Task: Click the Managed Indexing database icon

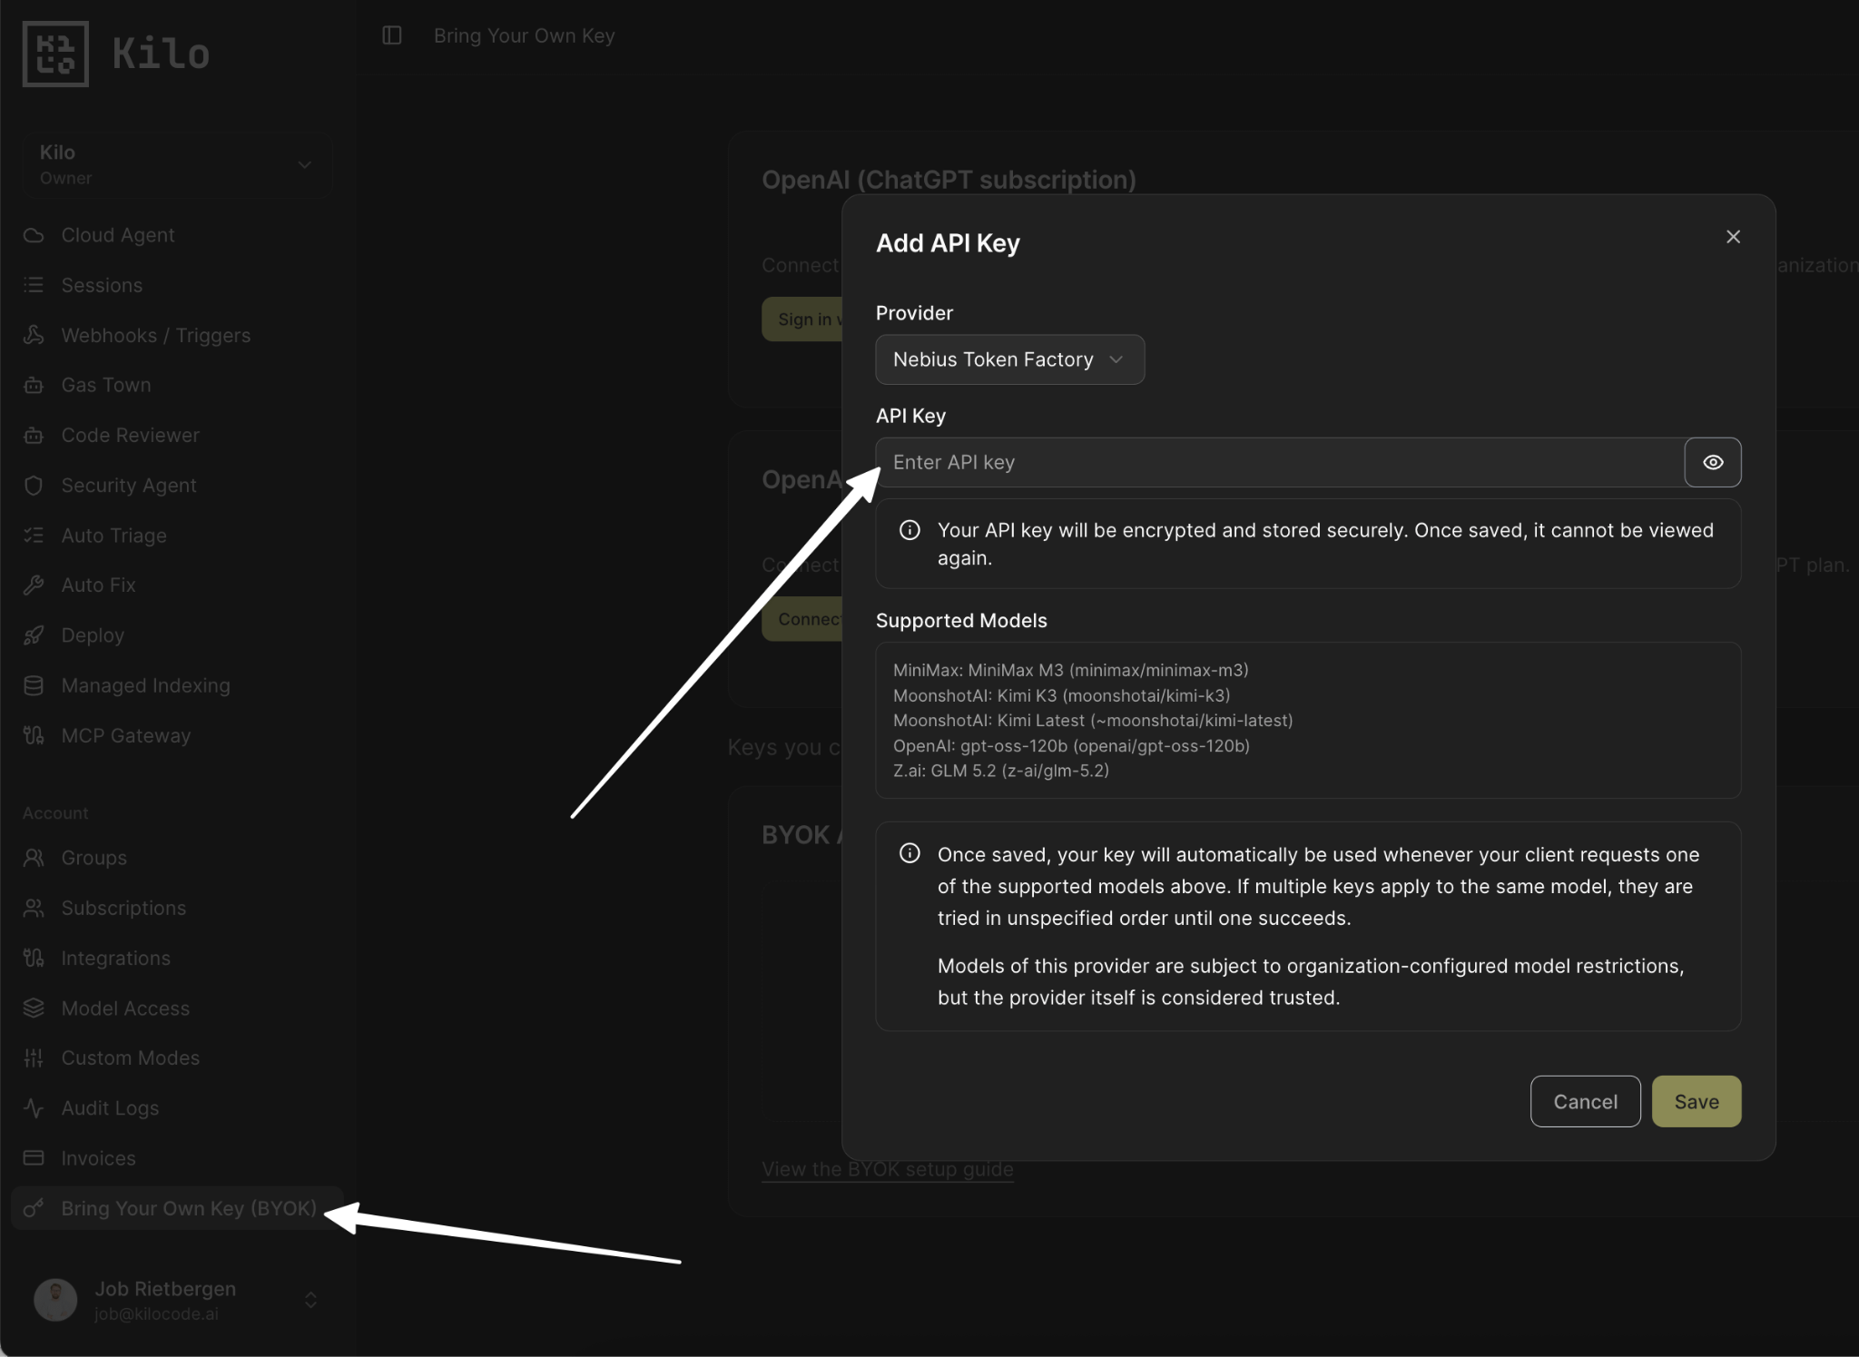Action: coord(34,685)
